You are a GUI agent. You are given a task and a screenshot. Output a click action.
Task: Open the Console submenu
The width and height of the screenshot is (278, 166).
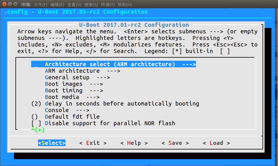tap(67, 110)
